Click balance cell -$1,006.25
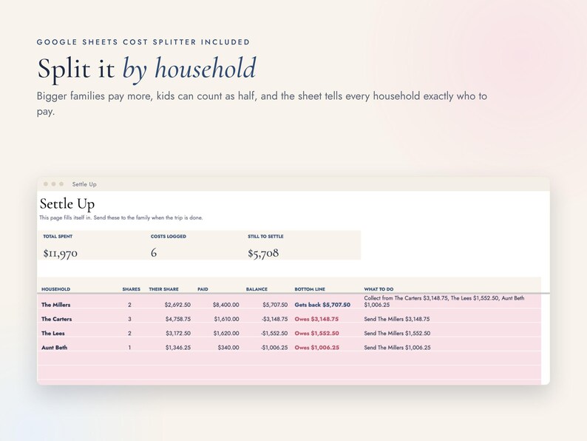The height and width of the screenshot is (441, 587). point(274,348)
